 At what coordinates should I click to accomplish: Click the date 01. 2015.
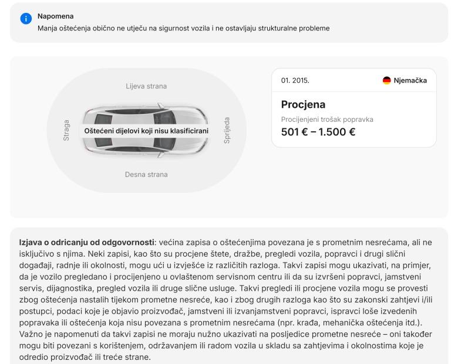pyautogui.click(x=295, y=80)
